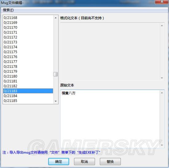Select list entry 0/21169
Viewport: 169px width, 168px height.
28,22
